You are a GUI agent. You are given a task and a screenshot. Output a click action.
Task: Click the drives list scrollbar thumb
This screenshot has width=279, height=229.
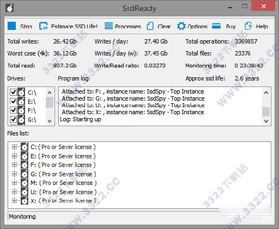(50, 102)
